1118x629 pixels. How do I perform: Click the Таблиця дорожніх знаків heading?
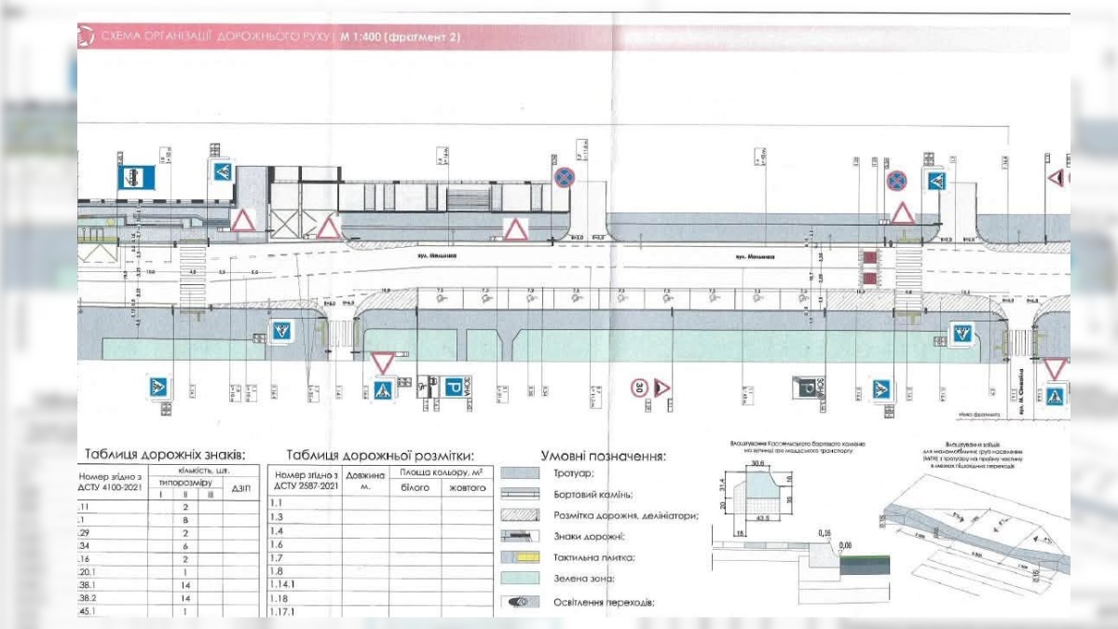165,455
